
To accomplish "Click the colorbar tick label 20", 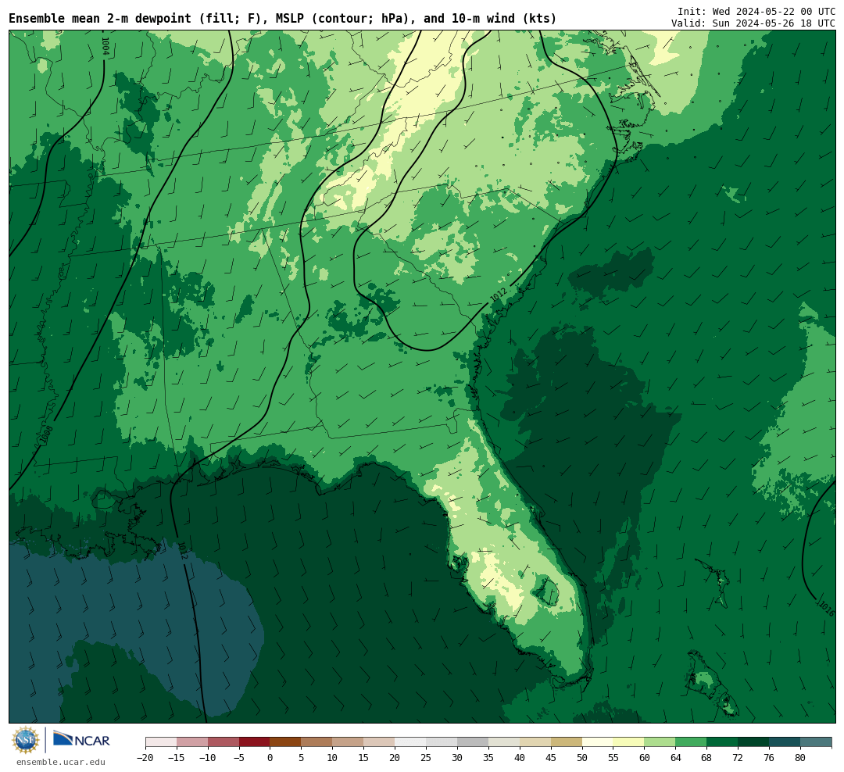I will coord(395,757).
